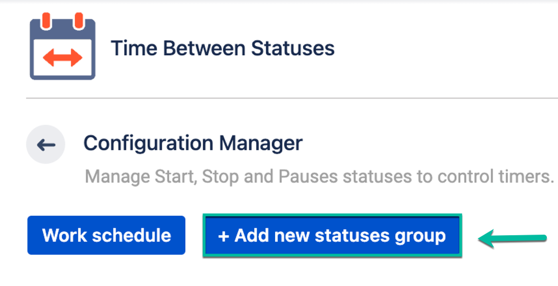Select the Configuration Manager heading
This screenshot has height=286, width=558.
pos(193,144)
